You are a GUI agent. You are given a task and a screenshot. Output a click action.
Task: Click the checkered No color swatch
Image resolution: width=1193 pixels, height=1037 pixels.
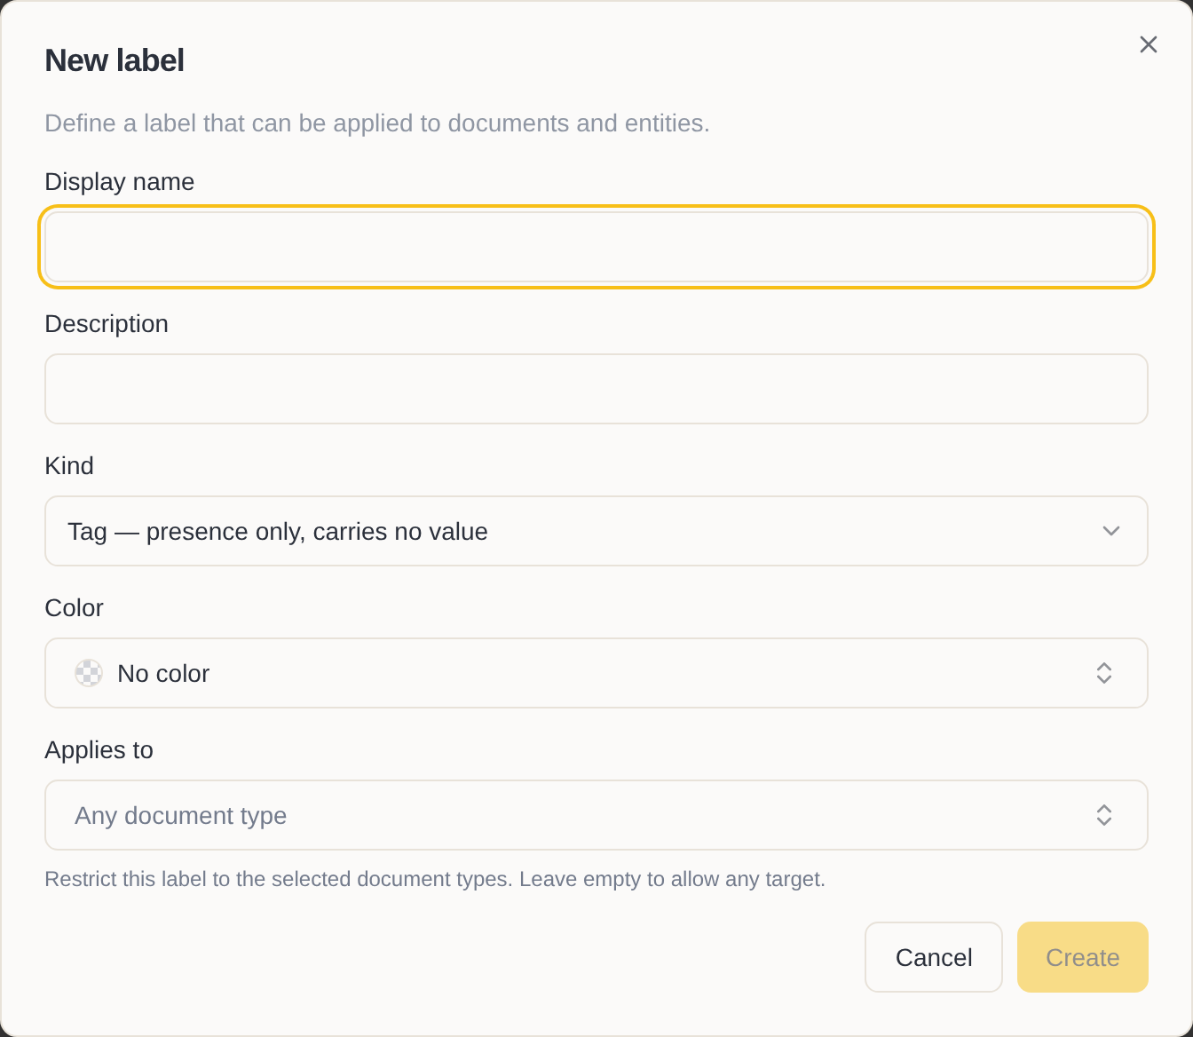(x=89, y=673)
